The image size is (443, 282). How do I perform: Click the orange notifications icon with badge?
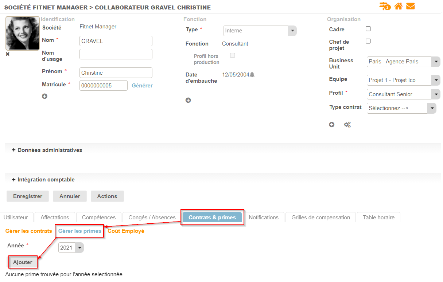(385, 6)
